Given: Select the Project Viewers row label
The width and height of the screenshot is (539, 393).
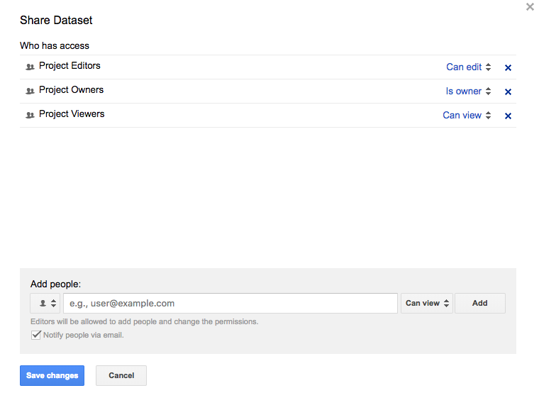Looking at the screenshot, I should (x=72, y=114).
